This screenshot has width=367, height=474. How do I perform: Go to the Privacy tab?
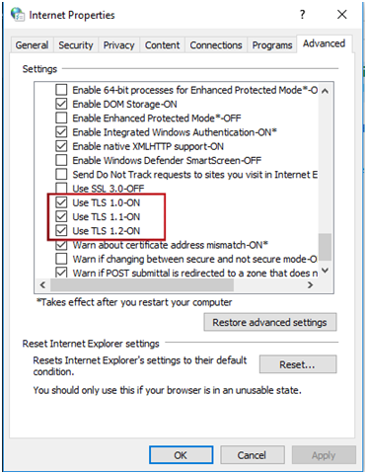pyautogui.click(x=118, y=45)
